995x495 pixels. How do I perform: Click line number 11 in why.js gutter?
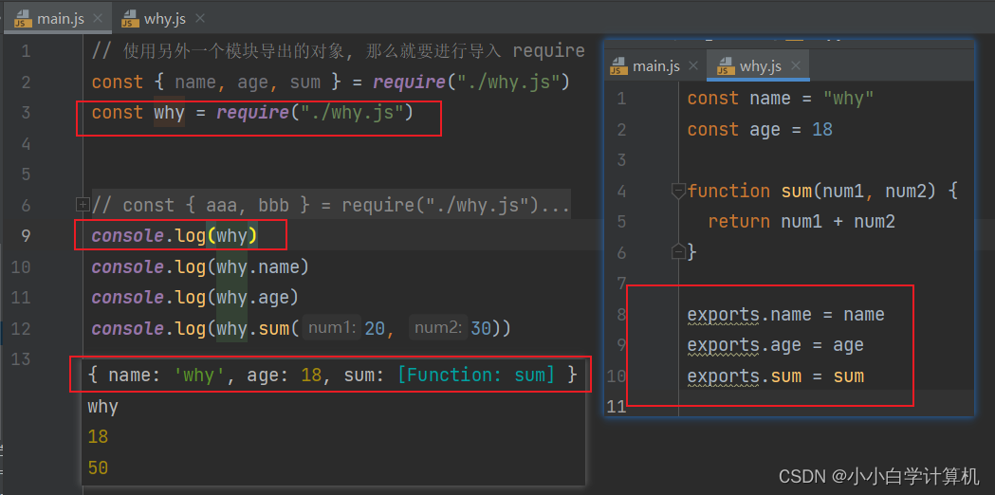pos(617,407)
